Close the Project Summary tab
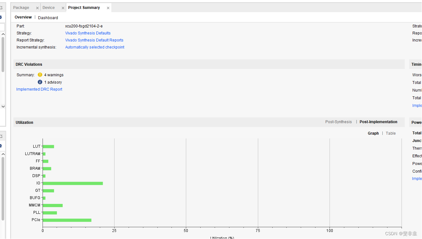422x239 pixels. (x=108, y=8)
